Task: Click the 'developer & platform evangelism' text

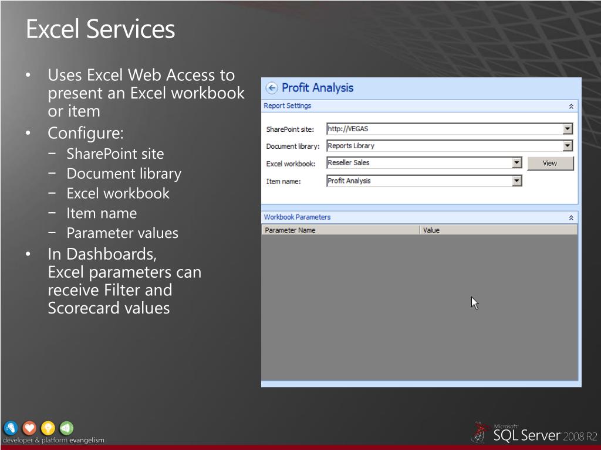Action: click(53, 440)
